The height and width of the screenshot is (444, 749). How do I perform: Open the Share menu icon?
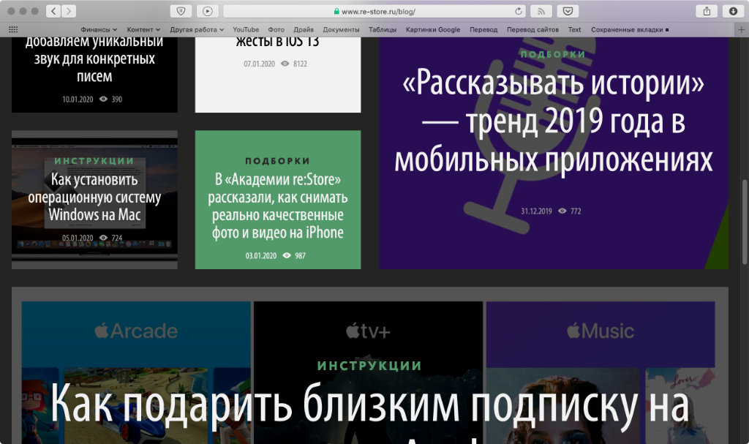pyautogui.click(x=707, y=11)
